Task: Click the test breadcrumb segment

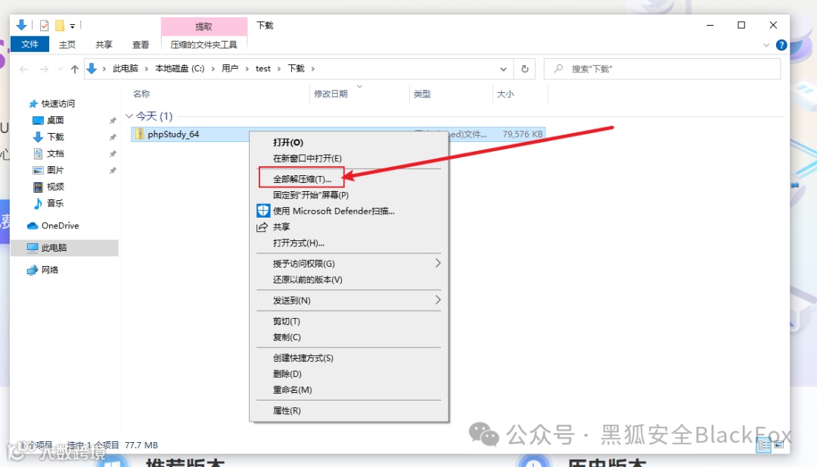Action: 263,68
